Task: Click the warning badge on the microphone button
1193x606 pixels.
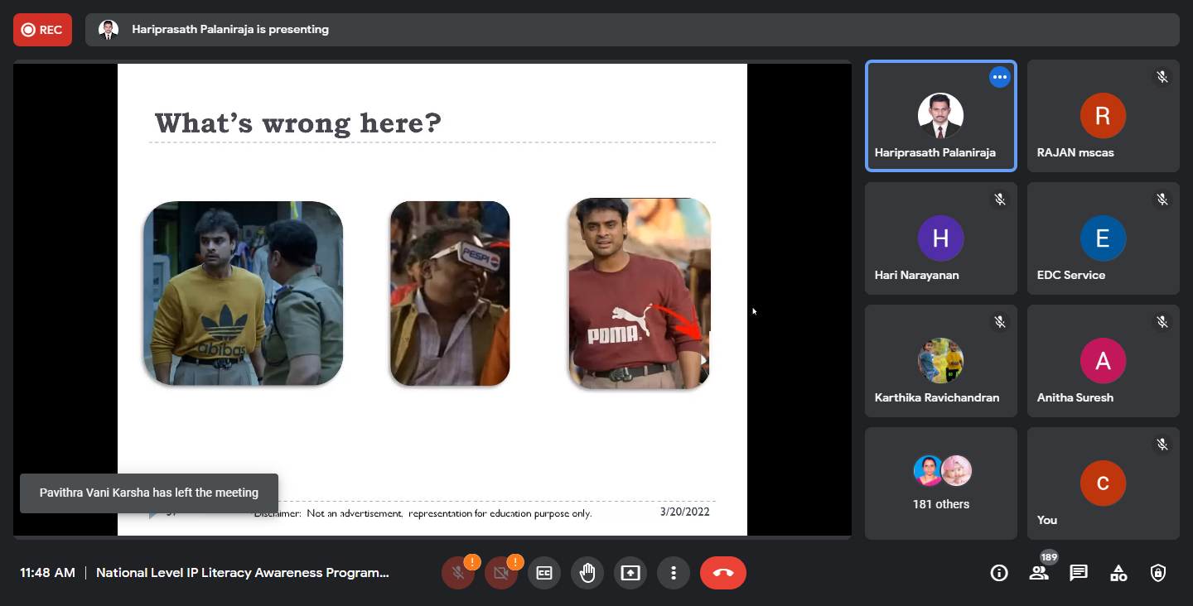Action: point(472,562)
